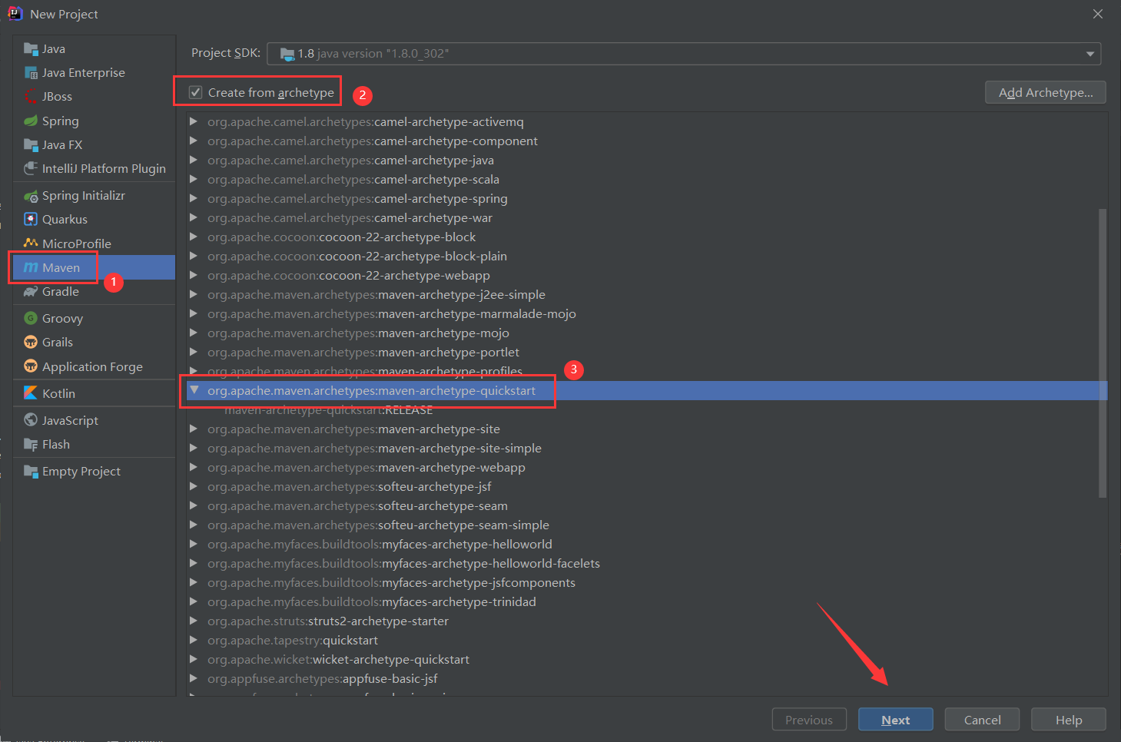Click the Gradle elephant icon

point(31,291)
